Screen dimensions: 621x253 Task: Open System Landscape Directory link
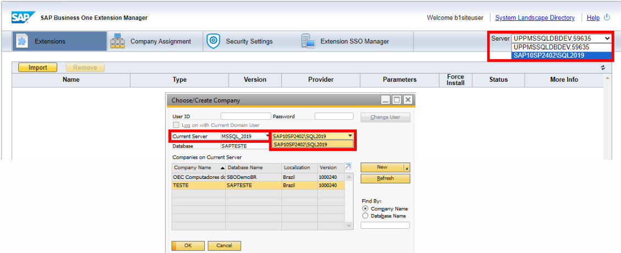(535, 18)
